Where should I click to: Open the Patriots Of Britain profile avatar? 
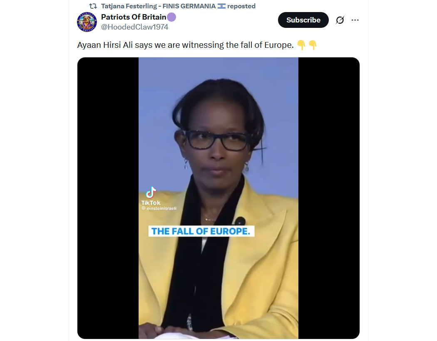point(87,22)
